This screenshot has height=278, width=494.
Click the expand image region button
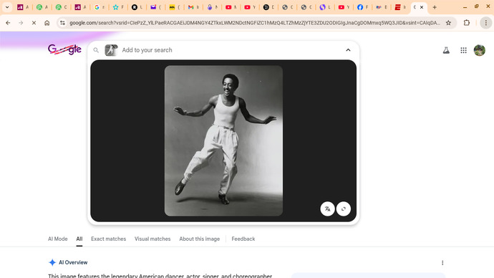tap(344, 208)
